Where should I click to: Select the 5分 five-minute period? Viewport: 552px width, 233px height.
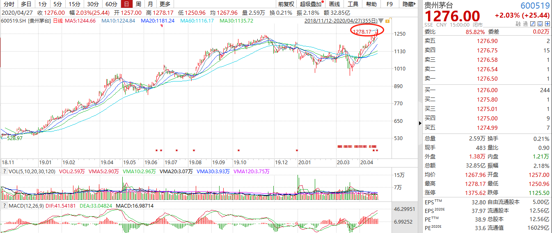58,4
